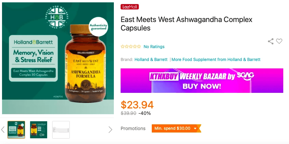This screenshot has width=289, height=144.
Task: Click the product title East Meets West
Action: coord(186,24)
